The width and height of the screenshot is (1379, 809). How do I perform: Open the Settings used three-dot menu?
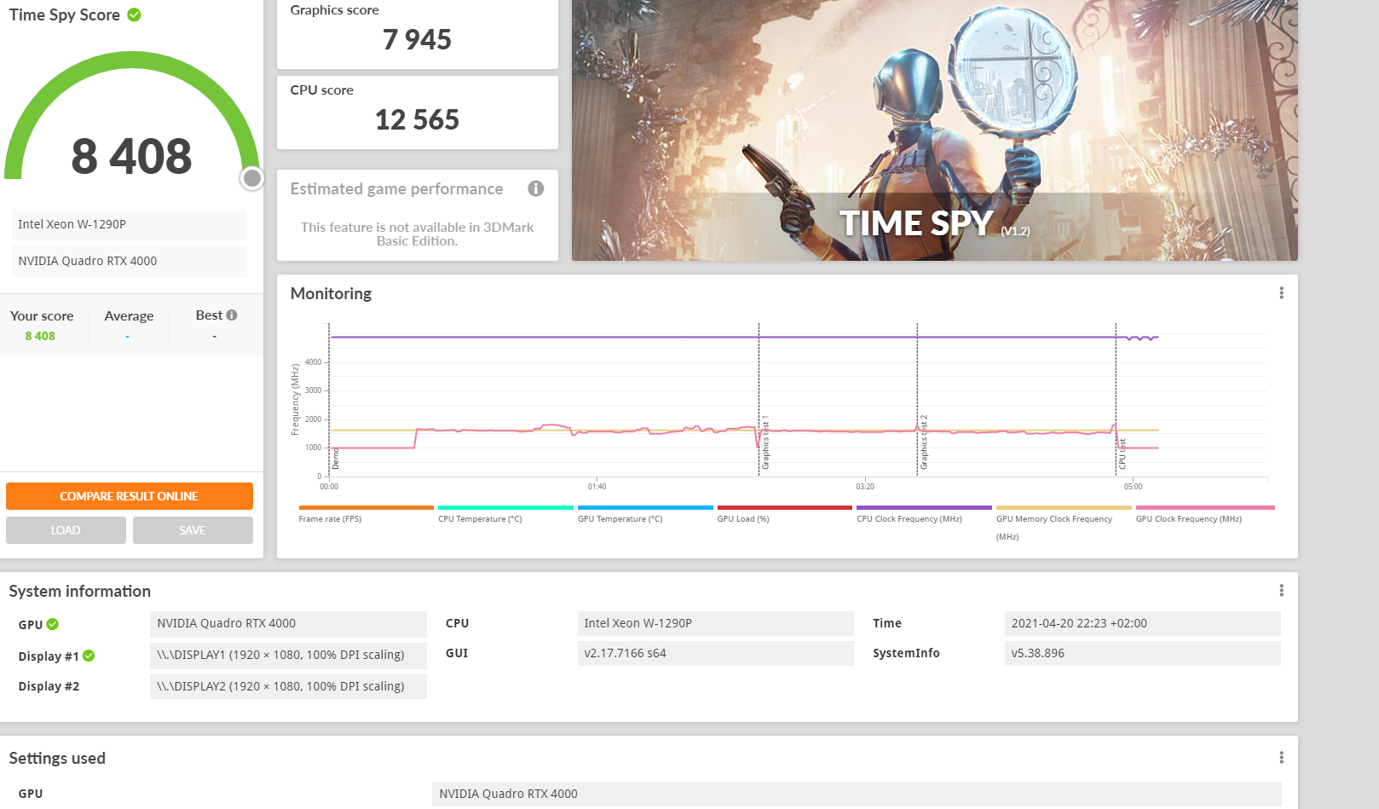tap(1280, 758)
